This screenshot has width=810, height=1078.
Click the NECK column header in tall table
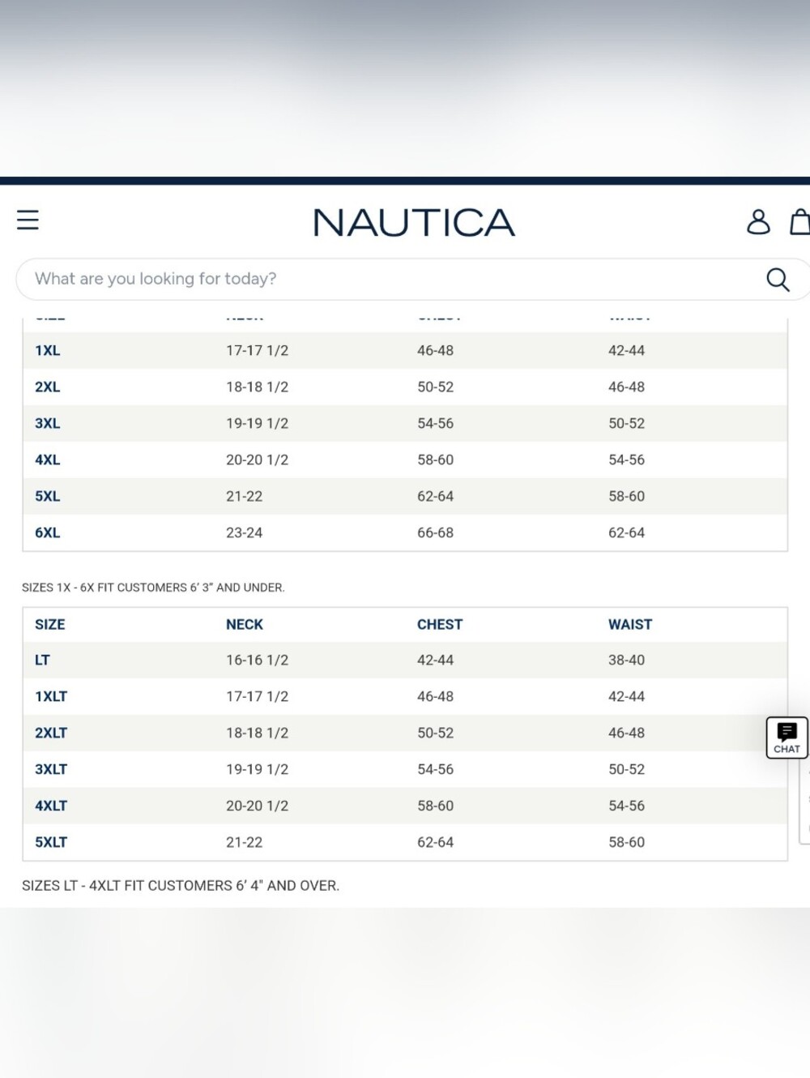point(245,625)
